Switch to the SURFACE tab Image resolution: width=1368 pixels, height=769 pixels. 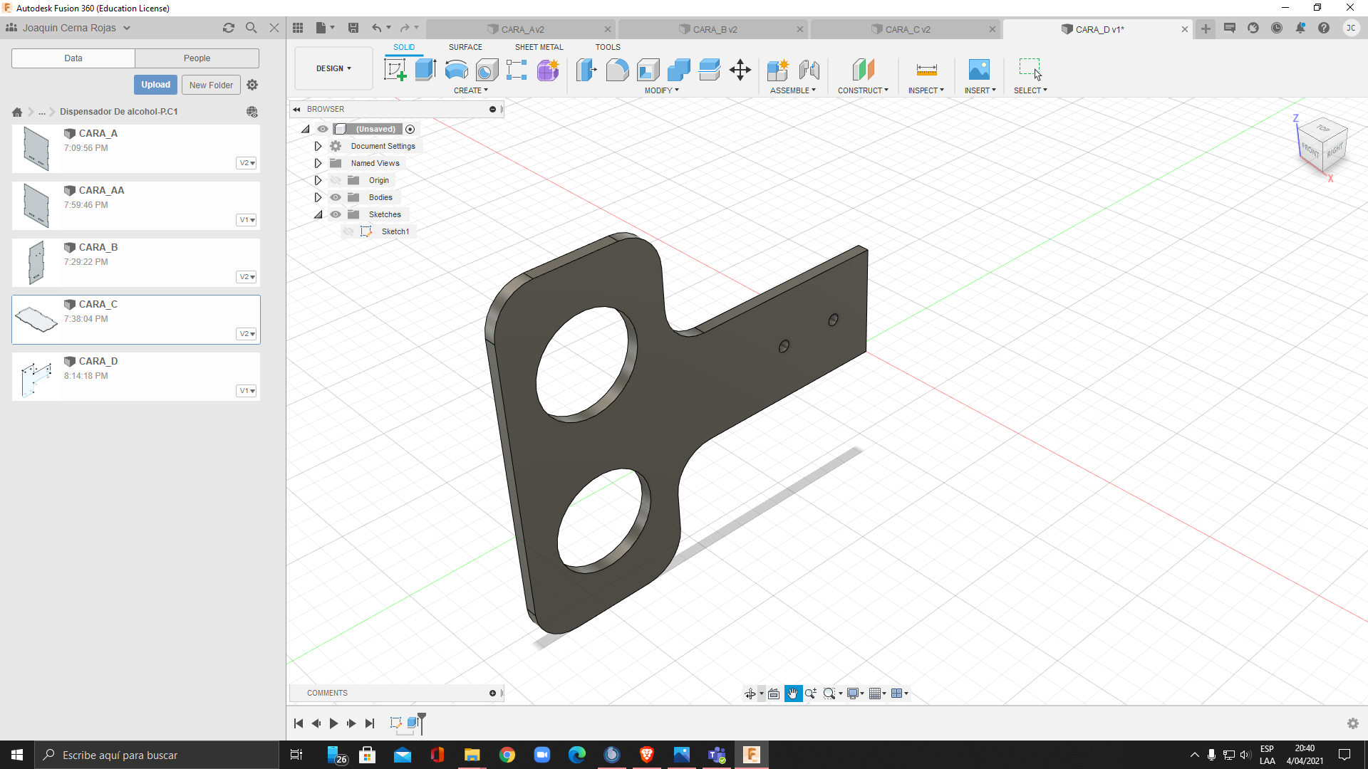pyautogui.click(x=465, y=47)
